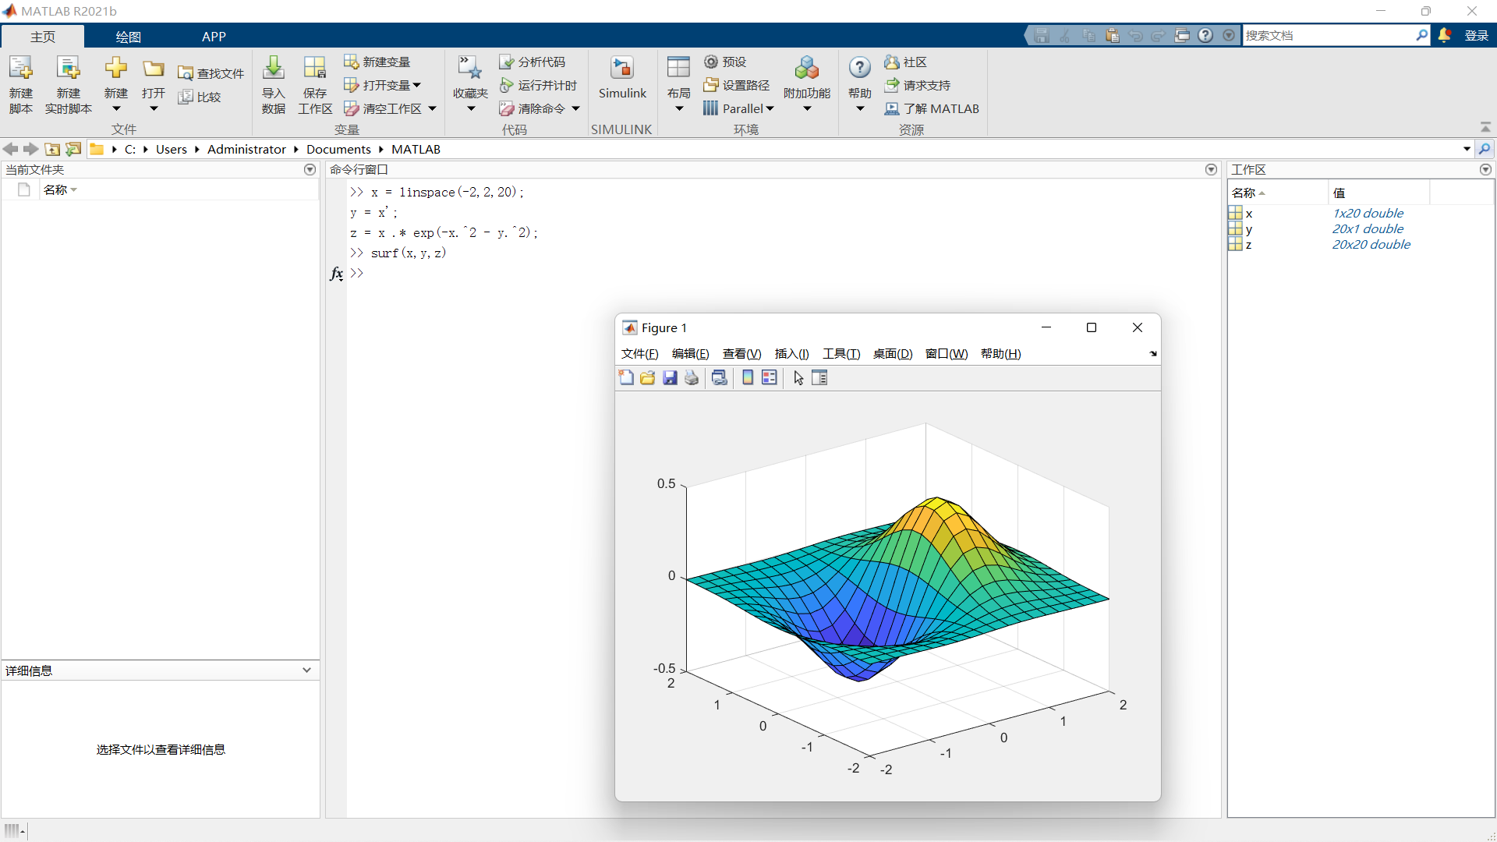Image resolution: width=1497 pixels, height=842 pixels.
Task: Click the Search Documentation (搜索文档) field
Action: pos(1329,35)
